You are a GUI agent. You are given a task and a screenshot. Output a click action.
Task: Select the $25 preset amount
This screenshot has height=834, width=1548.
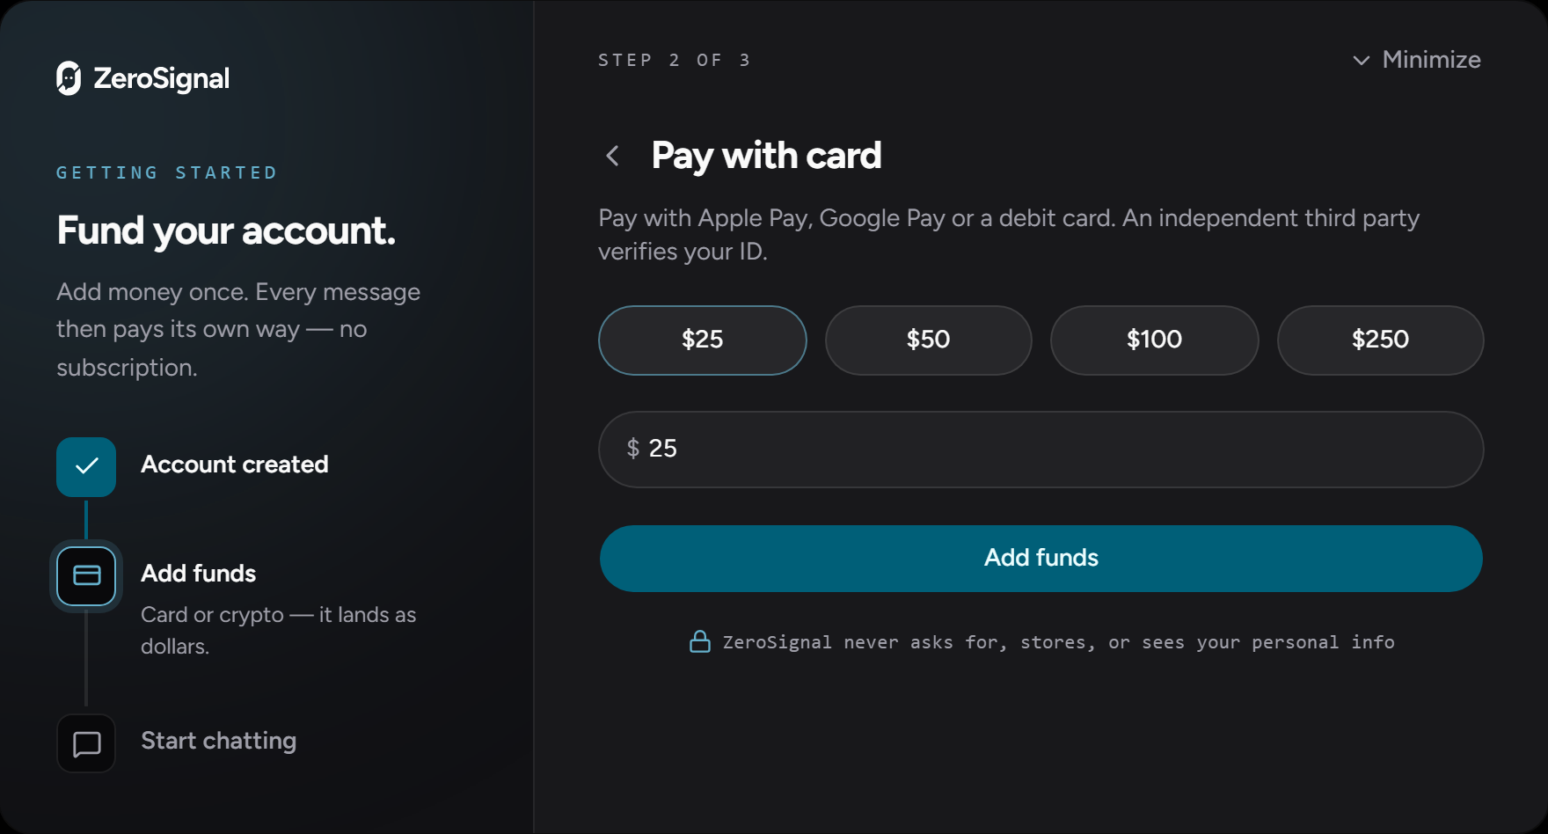703,340
